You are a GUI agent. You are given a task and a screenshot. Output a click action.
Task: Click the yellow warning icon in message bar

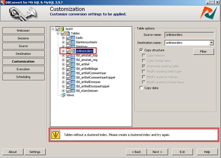pyautogui.click(x=55, y=135)
